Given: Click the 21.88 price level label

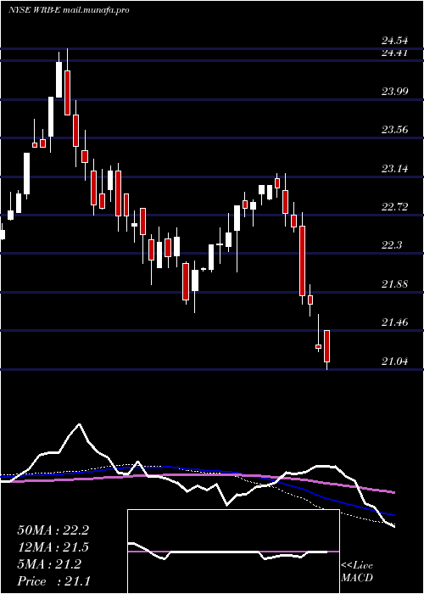Looking at the screenshot, I should (x=394, y=284).
